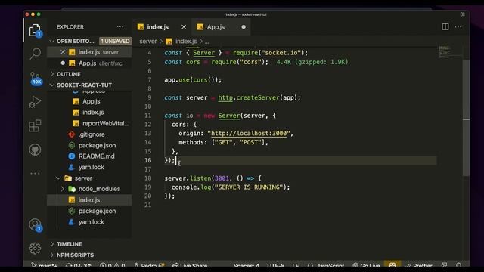Select App.js client/src in Open Editors
The height and width of the screenshot is (272, 484).
[89, 63]
